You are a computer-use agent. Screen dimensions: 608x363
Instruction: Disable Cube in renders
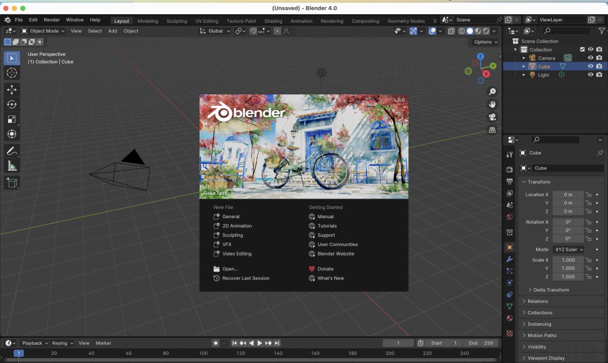[599, 66]
